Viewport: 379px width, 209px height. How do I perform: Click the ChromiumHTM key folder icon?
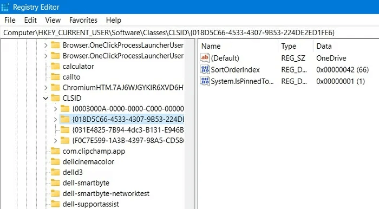55,87
